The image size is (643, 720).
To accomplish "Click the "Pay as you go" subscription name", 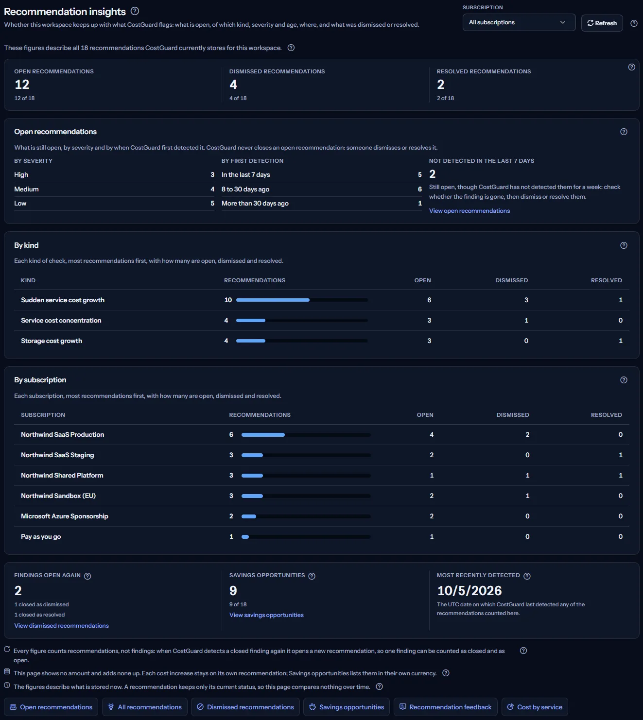I will 41,537.
